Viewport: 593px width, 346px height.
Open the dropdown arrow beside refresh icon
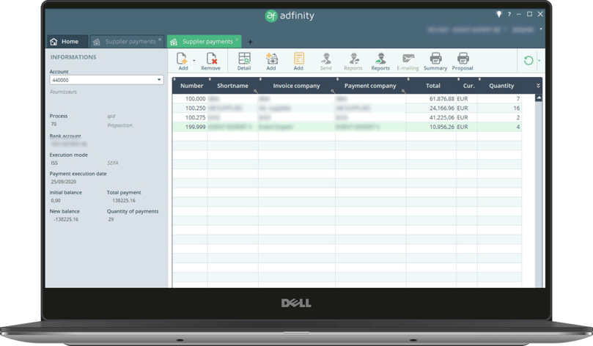(x=539, y=61)
